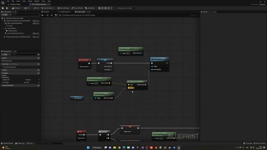Collapse the Variables section
Viewport: 267px width, 150px height.
tap(2, 73)
